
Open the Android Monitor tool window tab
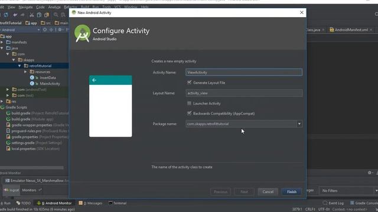pyautogui.click(x=54, y=203)
